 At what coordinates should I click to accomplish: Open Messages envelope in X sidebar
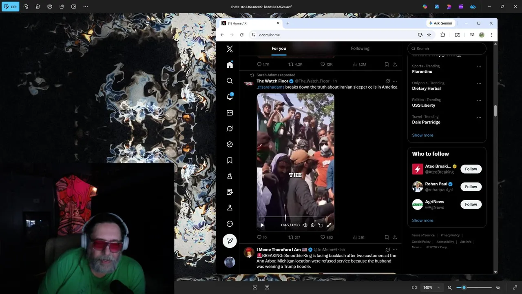[x=230, y=113]
